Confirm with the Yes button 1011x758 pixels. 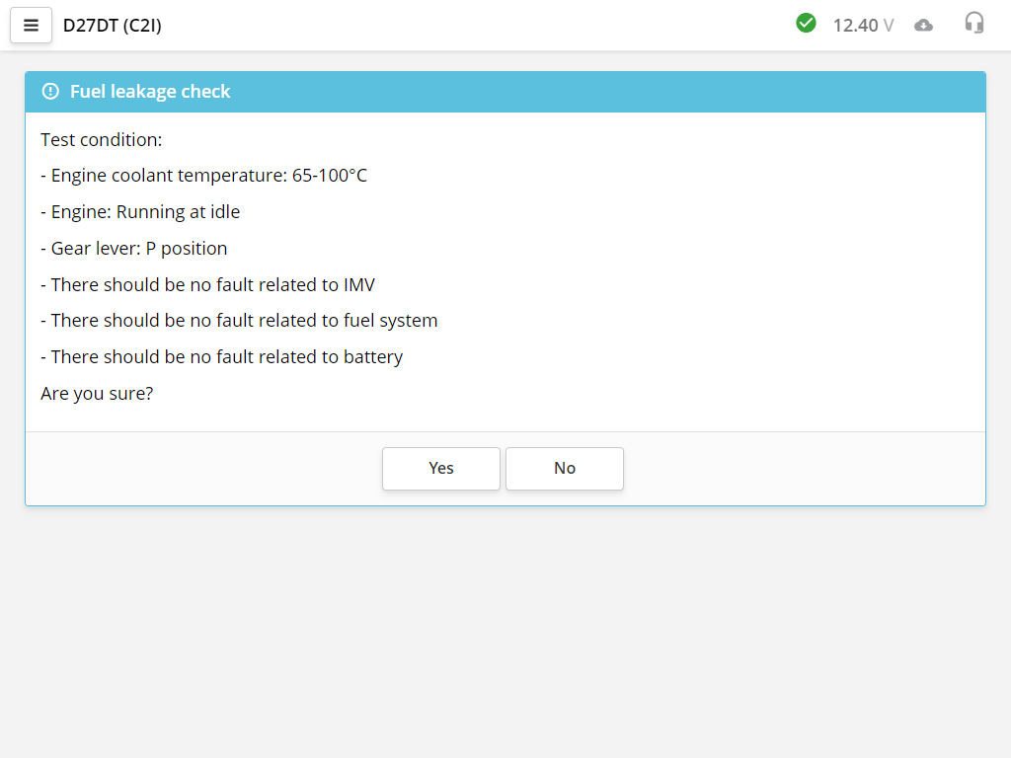point(440,468)
